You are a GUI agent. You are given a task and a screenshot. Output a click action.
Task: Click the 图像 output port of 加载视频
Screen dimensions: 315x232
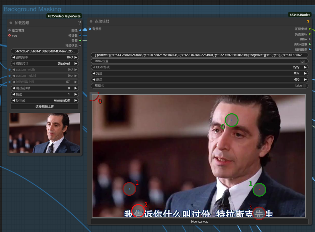[80, 30]
